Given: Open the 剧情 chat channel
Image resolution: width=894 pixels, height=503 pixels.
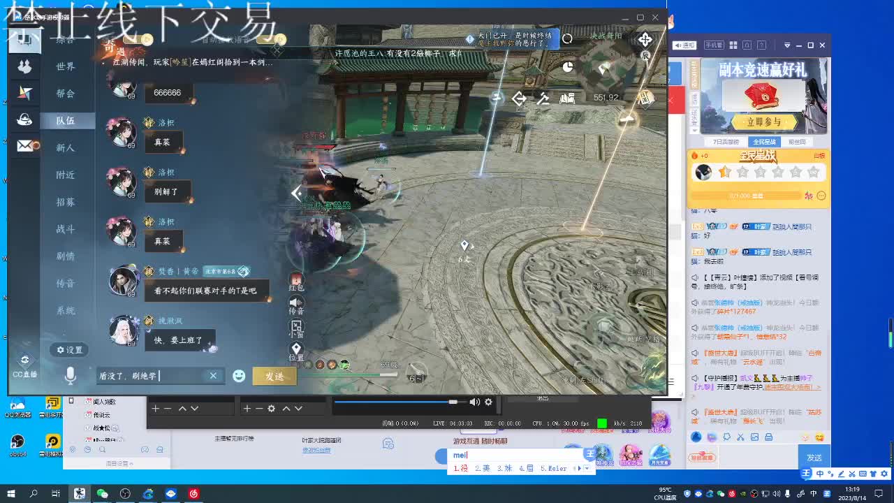Looking at the screenshot, I should coord(66,256).
